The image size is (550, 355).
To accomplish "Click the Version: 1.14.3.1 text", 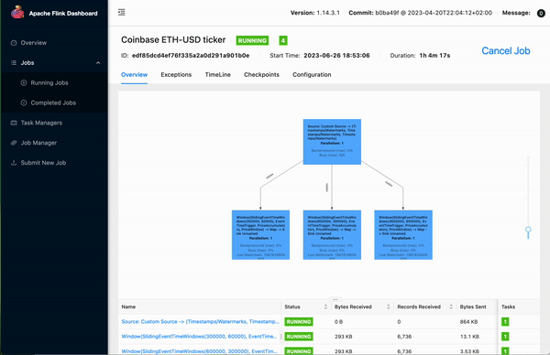I will 315,13.
